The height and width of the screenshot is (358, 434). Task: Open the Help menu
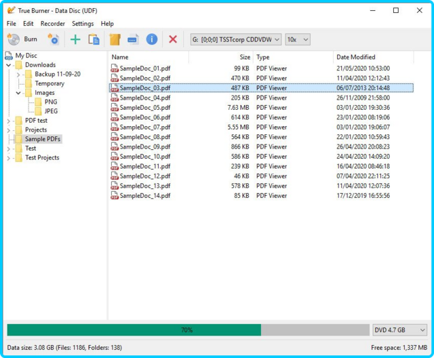click(x=107, y=24)
